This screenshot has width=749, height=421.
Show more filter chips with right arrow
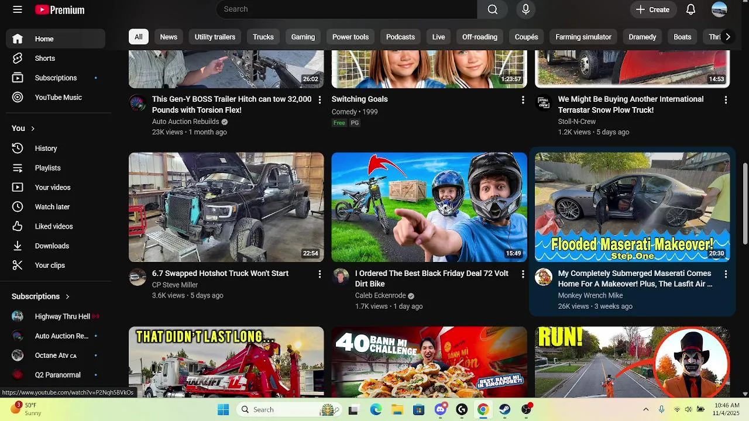727,37
